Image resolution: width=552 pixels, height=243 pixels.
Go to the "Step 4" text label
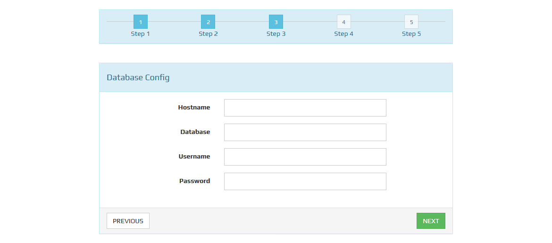pyautogui.click(x=343, y=34)
